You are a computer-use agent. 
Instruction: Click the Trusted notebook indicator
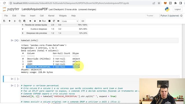coord(150,16)
